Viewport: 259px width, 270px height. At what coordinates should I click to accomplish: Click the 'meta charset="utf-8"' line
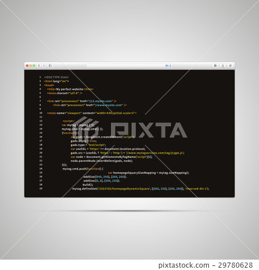click(x=64, y=93)
